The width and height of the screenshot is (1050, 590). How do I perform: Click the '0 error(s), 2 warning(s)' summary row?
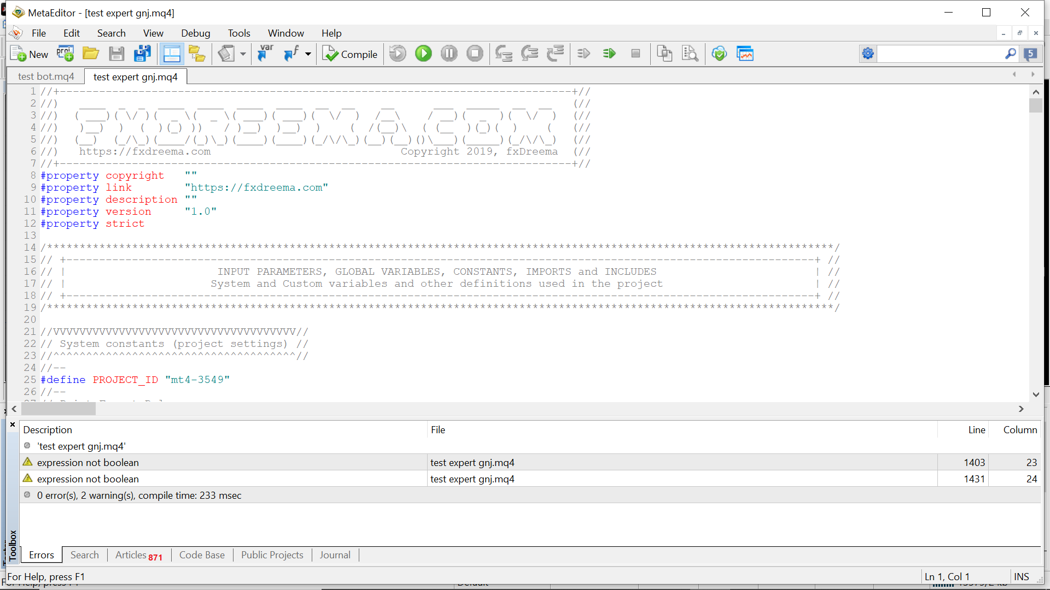[530, 495]
